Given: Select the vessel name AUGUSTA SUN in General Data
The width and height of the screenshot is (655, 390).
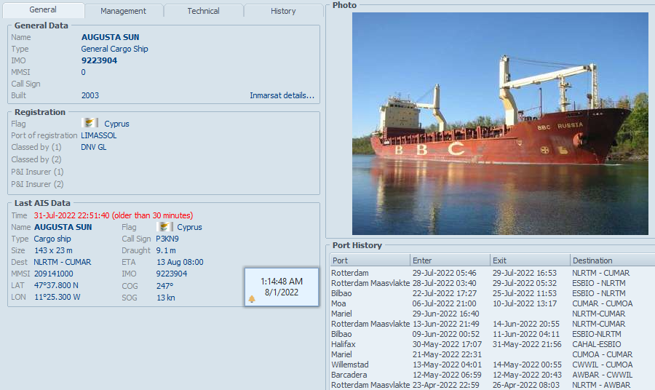Looking at the screenshot, I should [111, 37].
